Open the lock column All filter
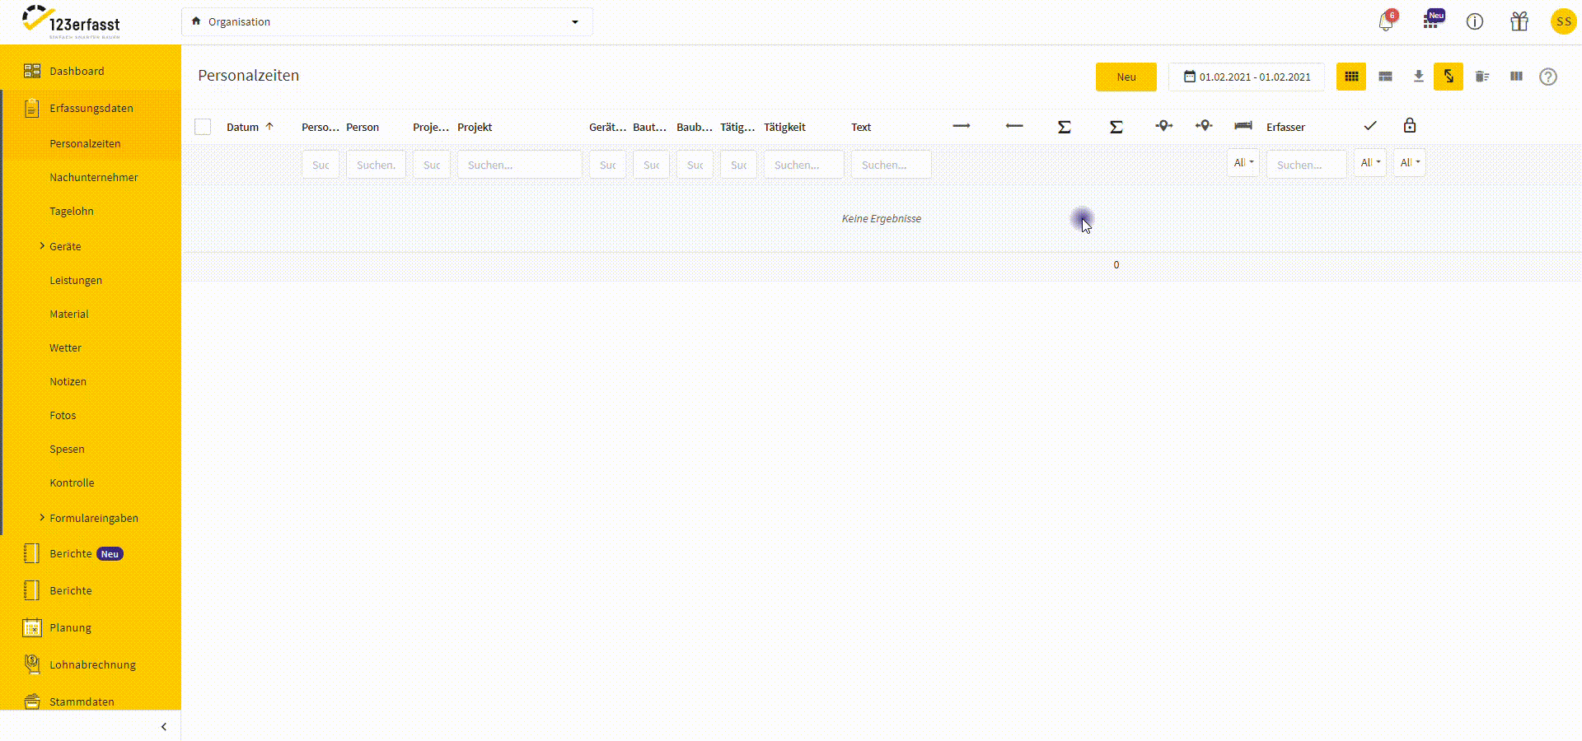This screenshot has height=741, width=1582. tap(1410, 163)
